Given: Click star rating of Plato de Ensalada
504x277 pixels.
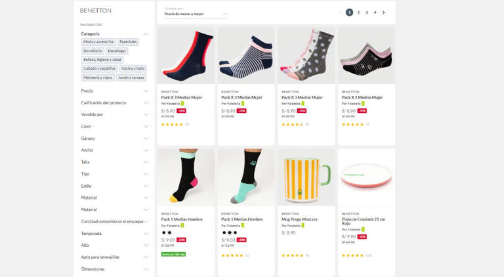Looking at the screenshot, I should pos(353,255).
